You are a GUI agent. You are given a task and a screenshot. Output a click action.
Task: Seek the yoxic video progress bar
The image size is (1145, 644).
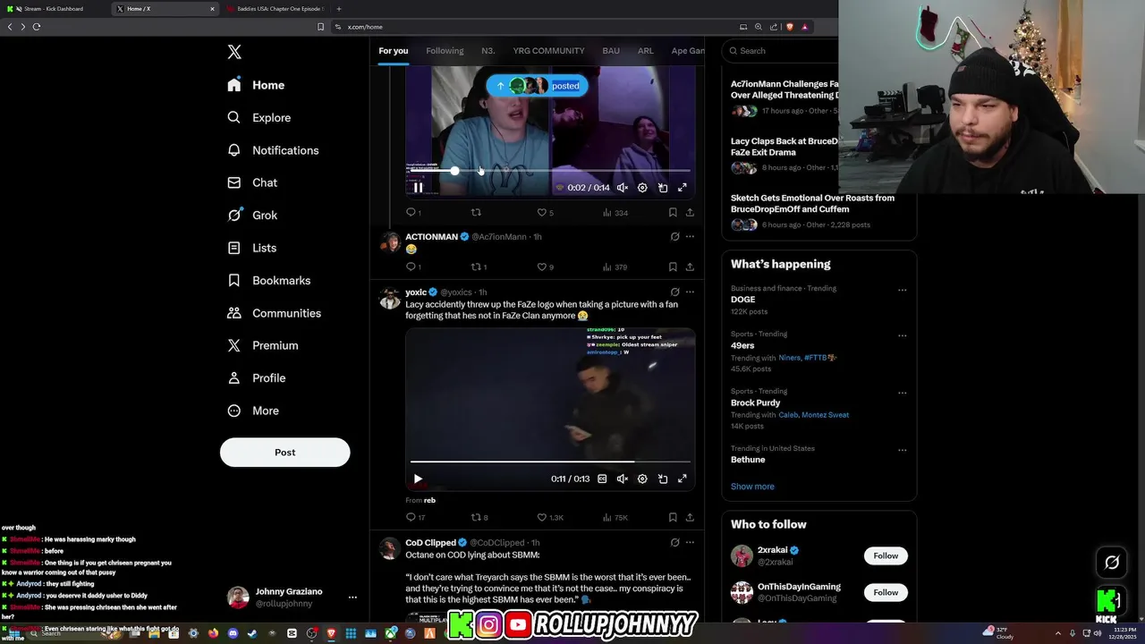[550, 462]
